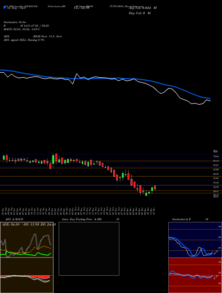This screenshot has width=222, height=293.
Task: Click 'ADX: 34.38 +DY: 11.93 -DY: 24.43' readout
Action: [28, 225]
